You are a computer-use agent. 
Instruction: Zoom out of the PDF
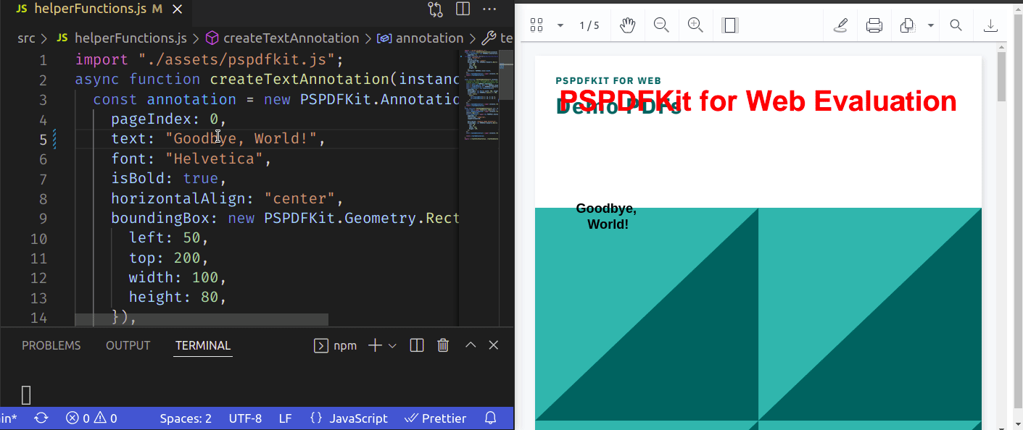click(661, 25)
